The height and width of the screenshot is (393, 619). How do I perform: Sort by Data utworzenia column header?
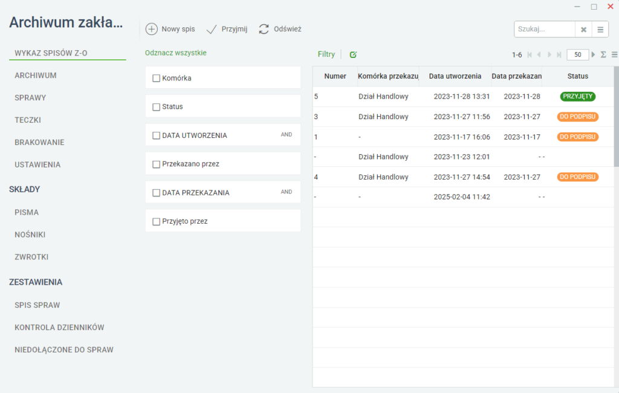(455, 76)
